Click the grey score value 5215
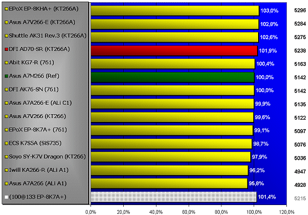 (300, 198)
